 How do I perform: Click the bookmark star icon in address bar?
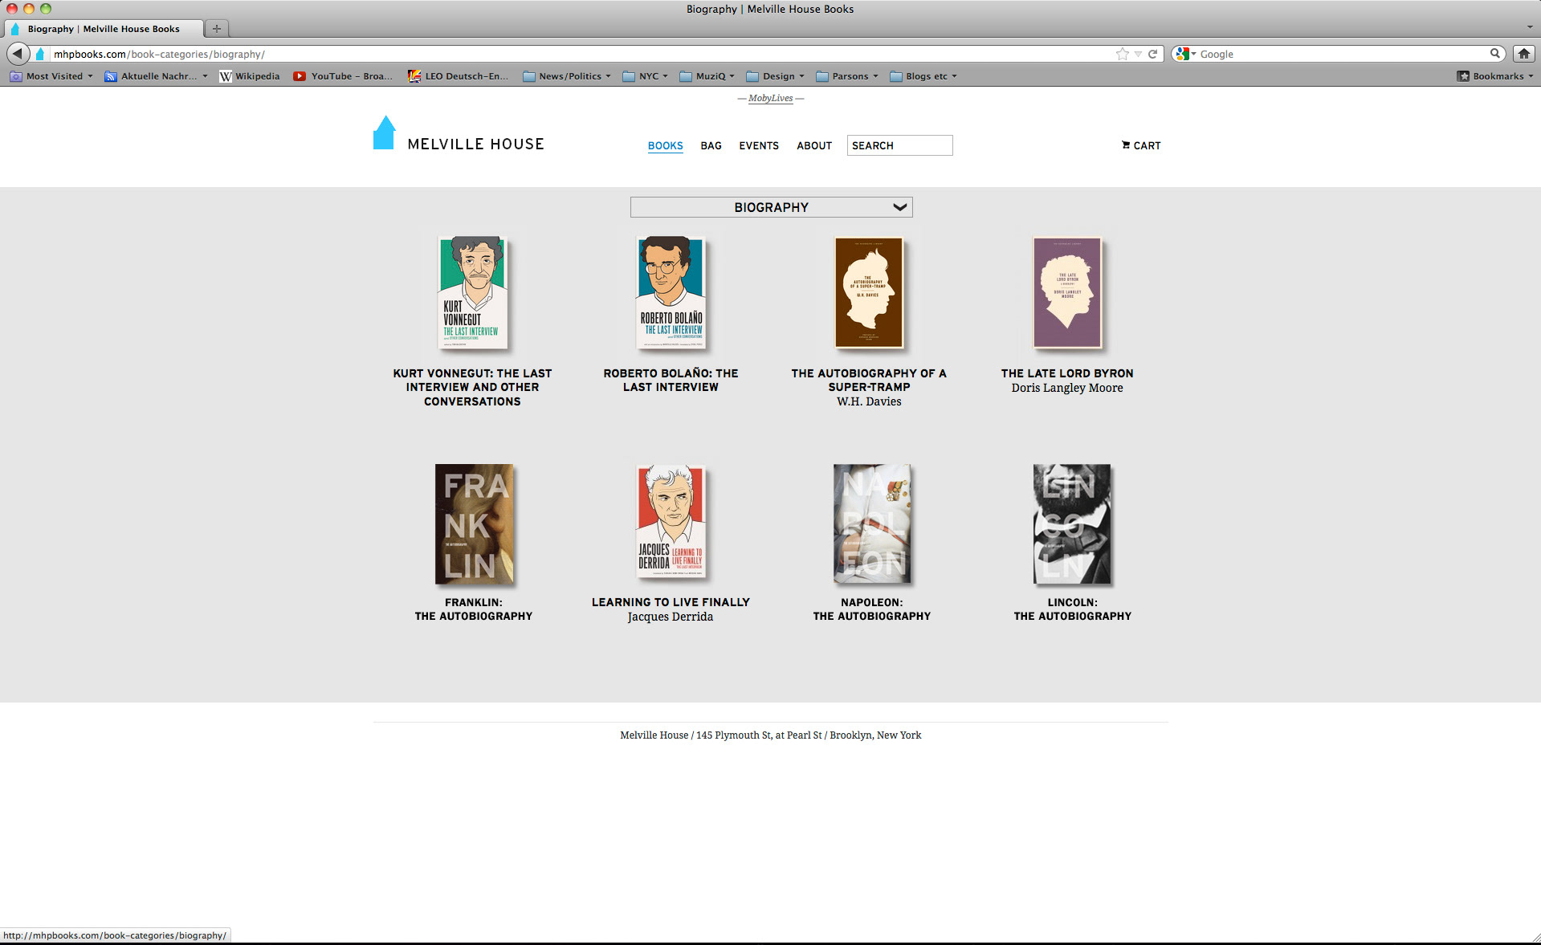click(1122, 54)
